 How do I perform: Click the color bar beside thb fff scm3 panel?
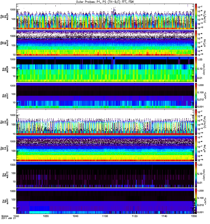[196, 43]
